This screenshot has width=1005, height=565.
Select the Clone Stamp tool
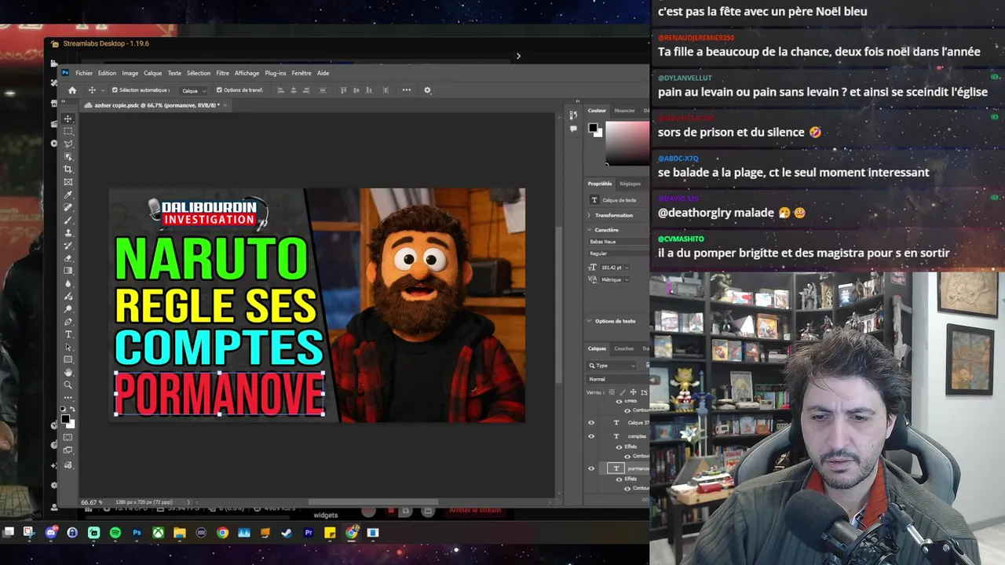pos(68,233)
